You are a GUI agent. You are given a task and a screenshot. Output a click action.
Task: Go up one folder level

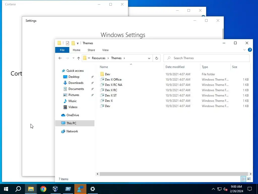(x=79, y=58)
